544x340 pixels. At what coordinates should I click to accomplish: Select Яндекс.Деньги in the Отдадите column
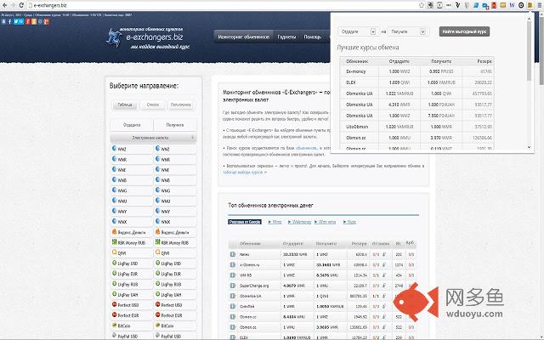[131, 232]
